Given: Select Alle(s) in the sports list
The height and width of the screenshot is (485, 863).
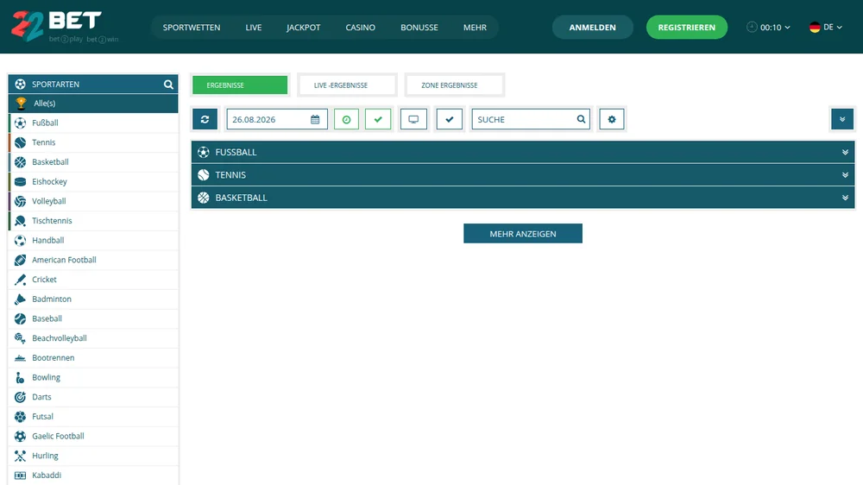Looking at the screenshot, I should [x=93, y=103].
